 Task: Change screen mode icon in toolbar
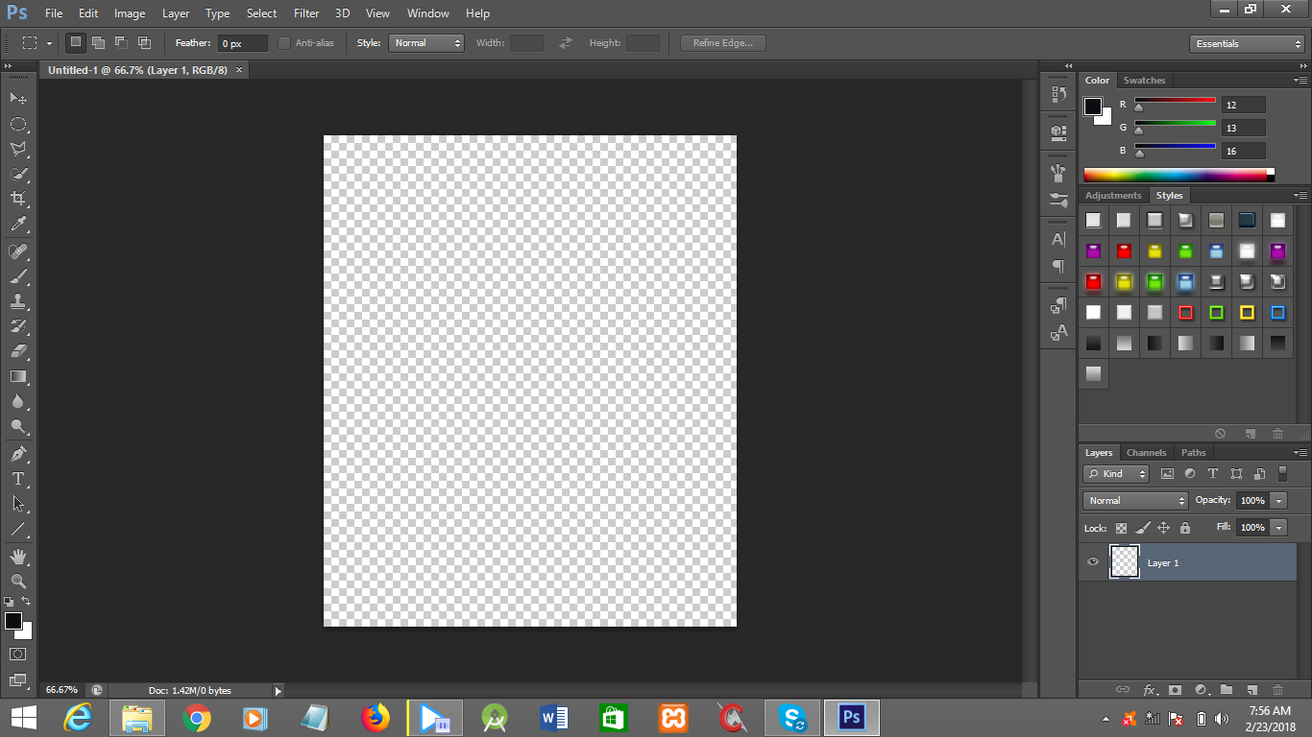pos(18,679)
